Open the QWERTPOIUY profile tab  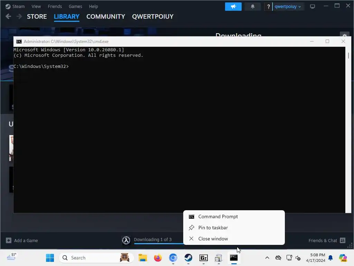(152, 17)
